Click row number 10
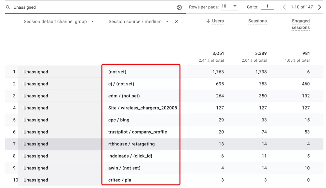 point(16,180)
